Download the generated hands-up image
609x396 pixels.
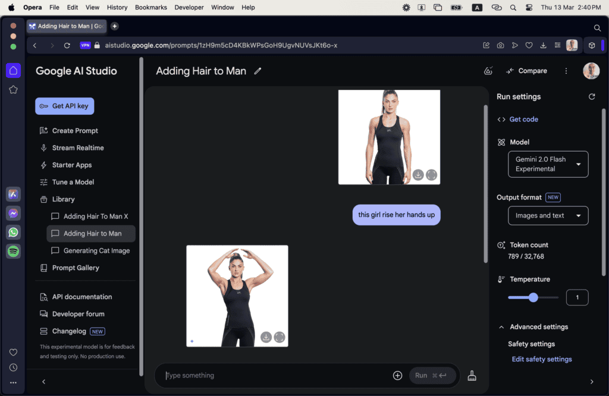266,337
